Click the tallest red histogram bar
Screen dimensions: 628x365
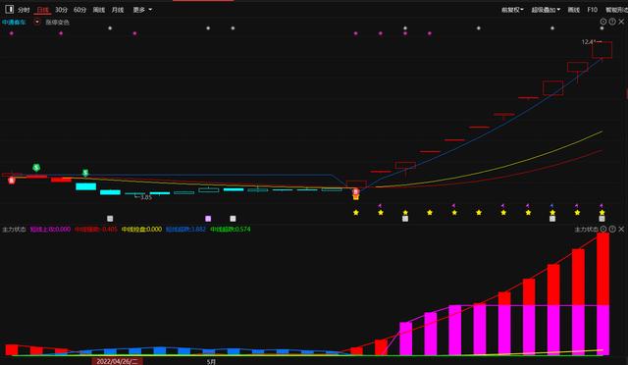click(602, 293)
